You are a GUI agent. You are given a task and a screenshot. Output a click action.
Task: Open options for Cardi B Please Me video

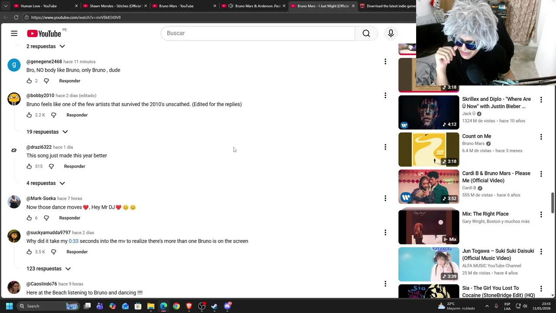pos(541,174)
